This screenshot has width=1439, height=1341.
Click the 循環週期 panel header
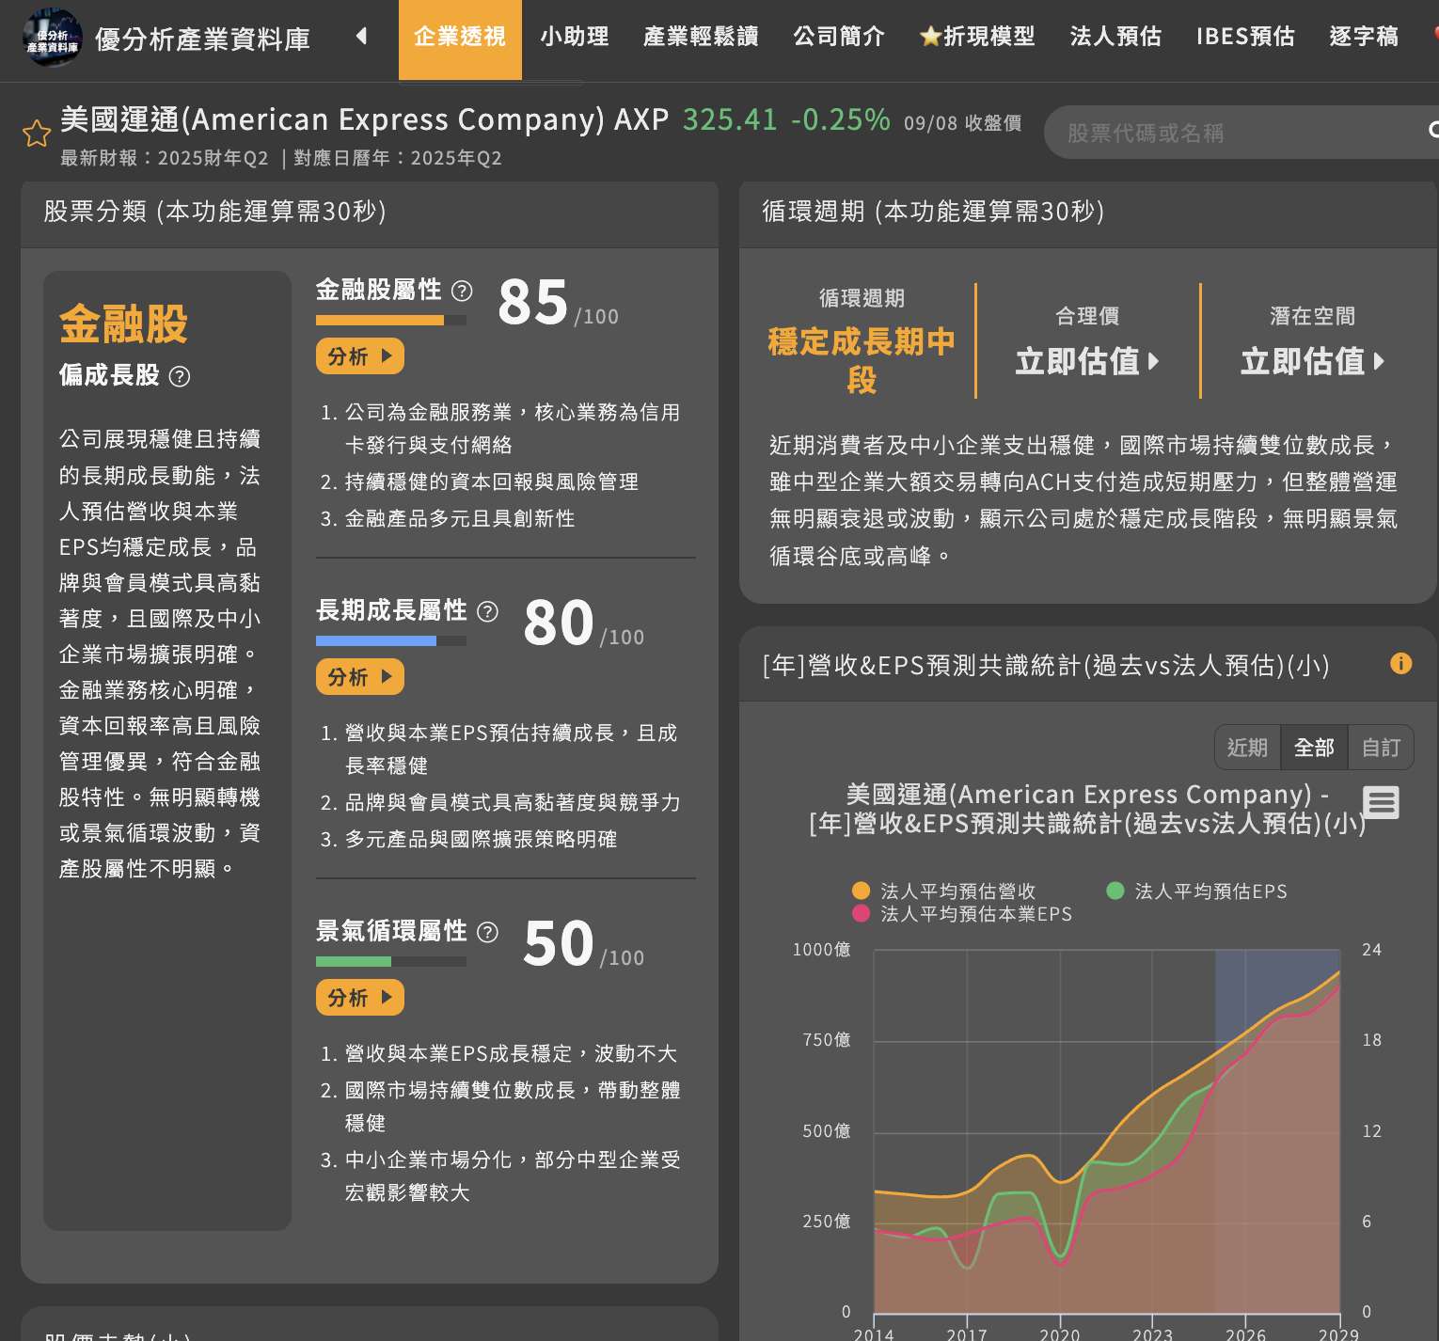(x=1089, y=214)
